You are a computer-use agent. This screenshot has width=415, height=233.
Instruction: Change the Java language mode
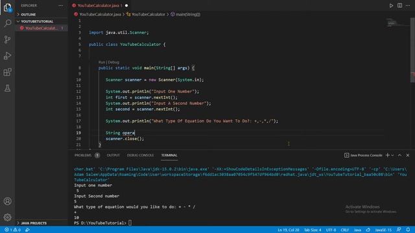(x=357, y=230)
